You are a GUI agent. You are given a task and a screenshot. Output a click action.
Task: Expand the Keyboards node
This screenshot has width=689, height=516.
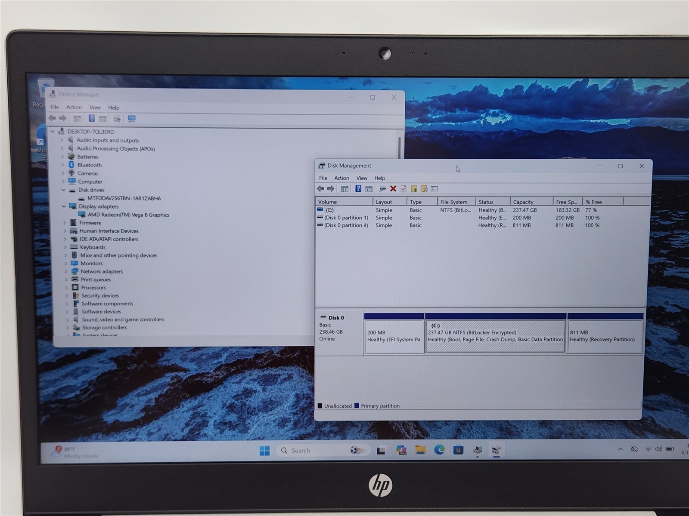(65, 247)
